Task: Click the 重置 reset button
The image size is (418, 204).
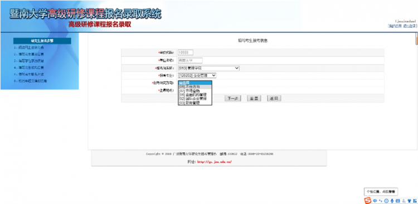Action: pyautogui.click(x=254, y=99)
